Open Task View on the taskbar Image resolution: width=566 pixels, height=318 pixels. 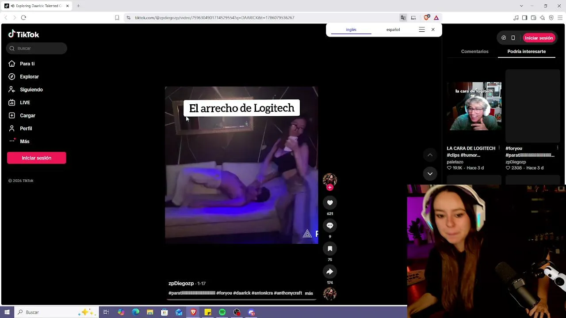click(106, 312)
